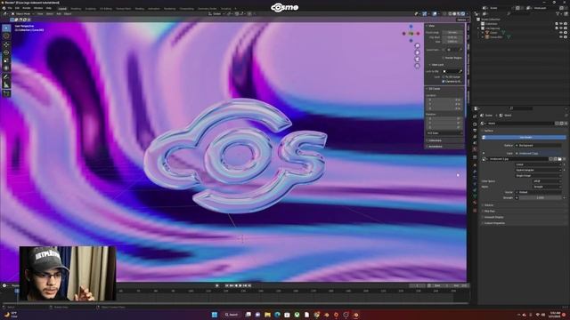Select the Transform tool

(6, 68)
